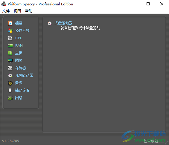Screen dimensions: 169x145
Task: Select the CPU chip icon
Action: tap(10, 38)
